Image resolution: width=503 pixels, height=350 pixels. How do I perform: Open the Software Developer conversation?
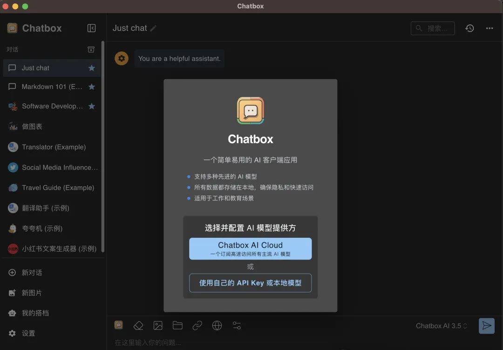point(52,106)
